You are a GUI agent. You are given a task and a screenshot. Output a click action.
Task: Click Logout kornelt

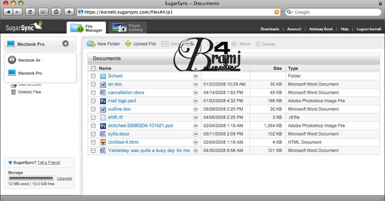coord(369,29)
